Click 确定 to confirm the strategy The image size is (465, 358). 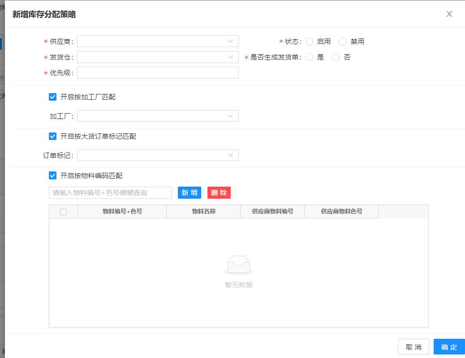(449, 347)
